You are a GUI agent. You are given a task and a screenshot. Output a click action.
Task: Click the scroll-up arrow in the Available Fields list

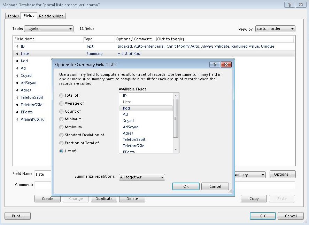click(x=176, y=96)
